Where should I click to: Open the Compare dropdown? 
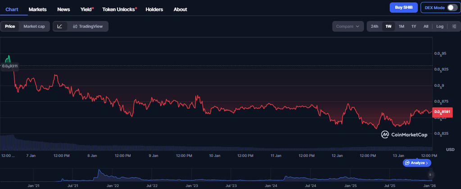(348, 27)
